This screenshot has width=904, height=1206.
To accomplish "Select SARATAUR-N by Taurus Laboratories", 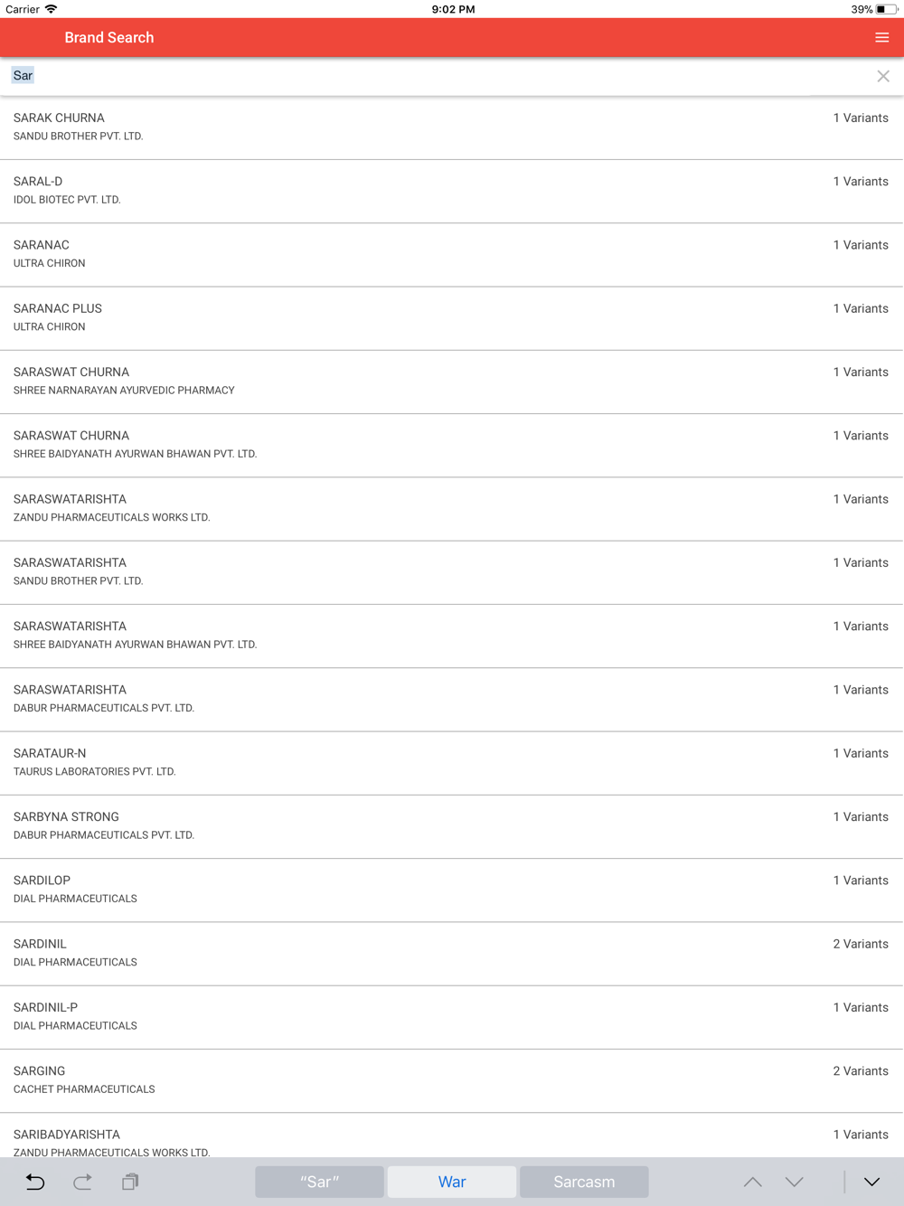I will click(452, 763).
